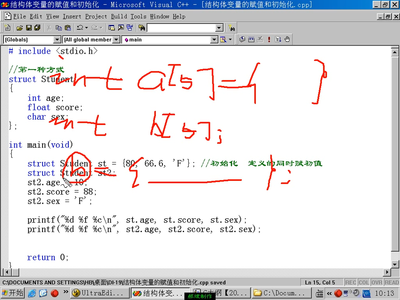Open the Window menu
The image size is (400, 300).
pos(160,16)
